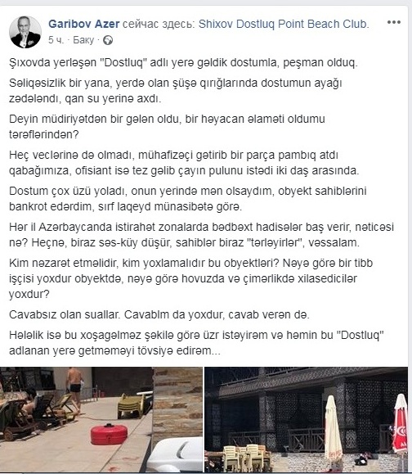Open Shixov Dostluq Point Beach Club page

click(284, 24)
